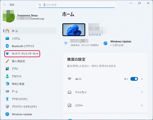This screenshot has width=153, height=120.
Task: Open 個人用設定 section
Action: (30, 61)
